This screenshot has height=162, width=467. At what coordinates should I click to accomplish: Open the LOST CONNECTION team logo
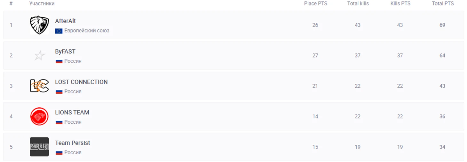[x=39, y=86]
